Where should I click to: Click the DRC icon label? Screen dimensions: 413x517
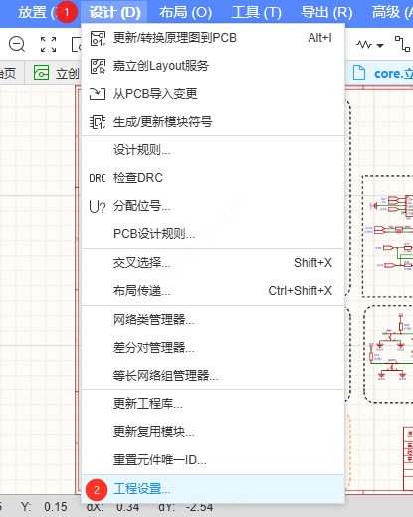coord(98,178)
